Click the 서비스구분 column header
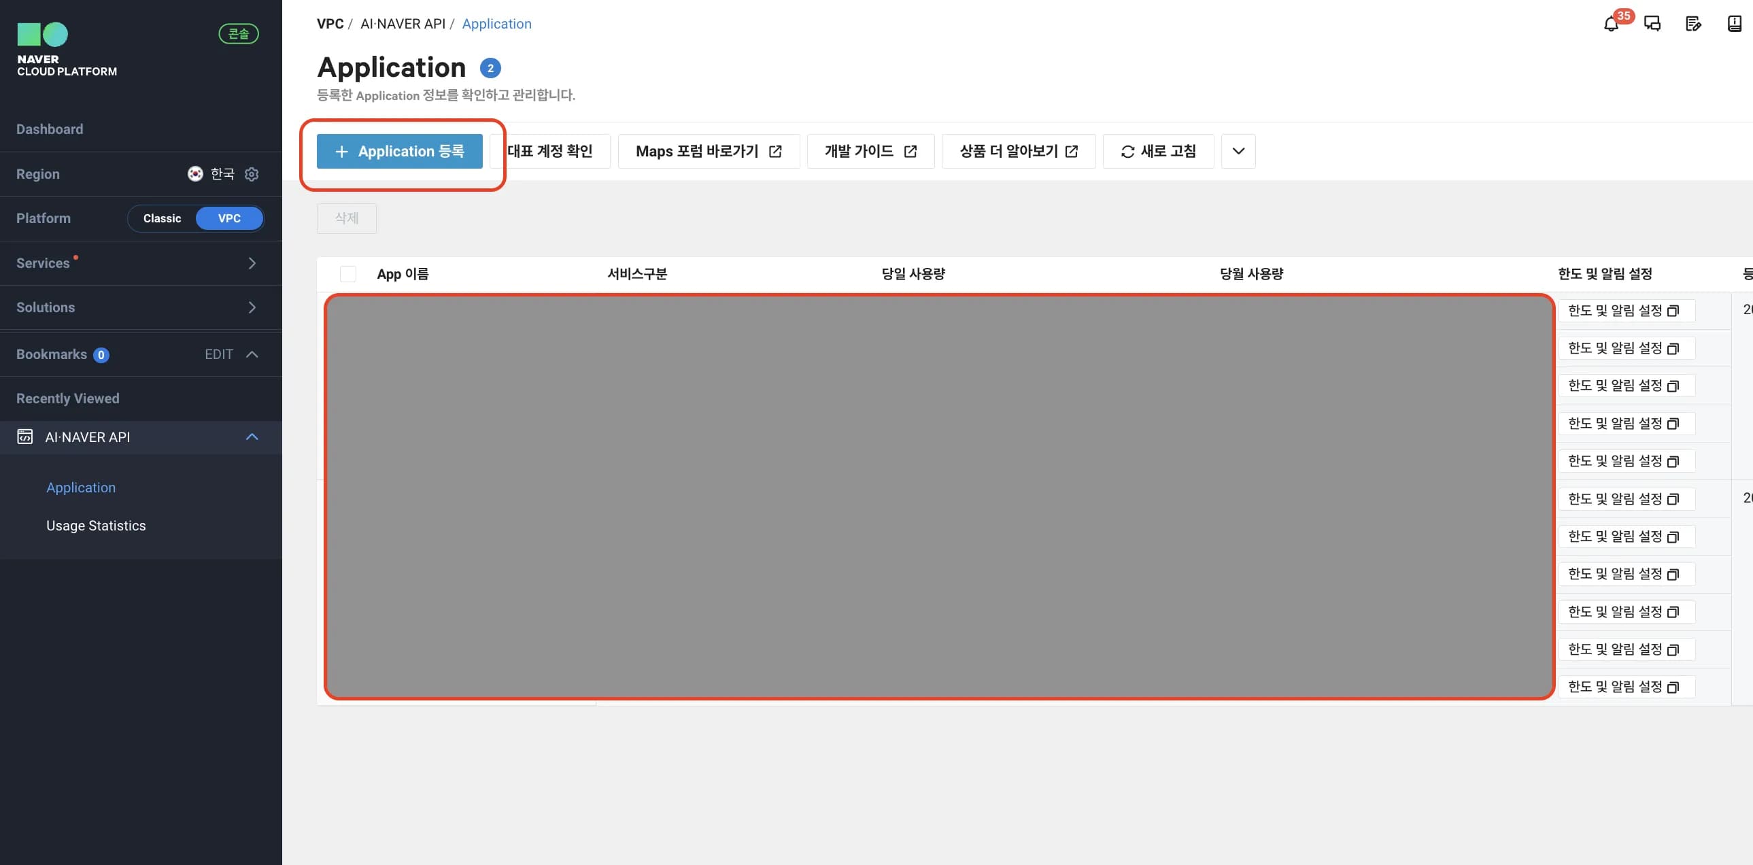This screenshot has width=1753, height=865. pyautogui.click(x=637, y=273)
